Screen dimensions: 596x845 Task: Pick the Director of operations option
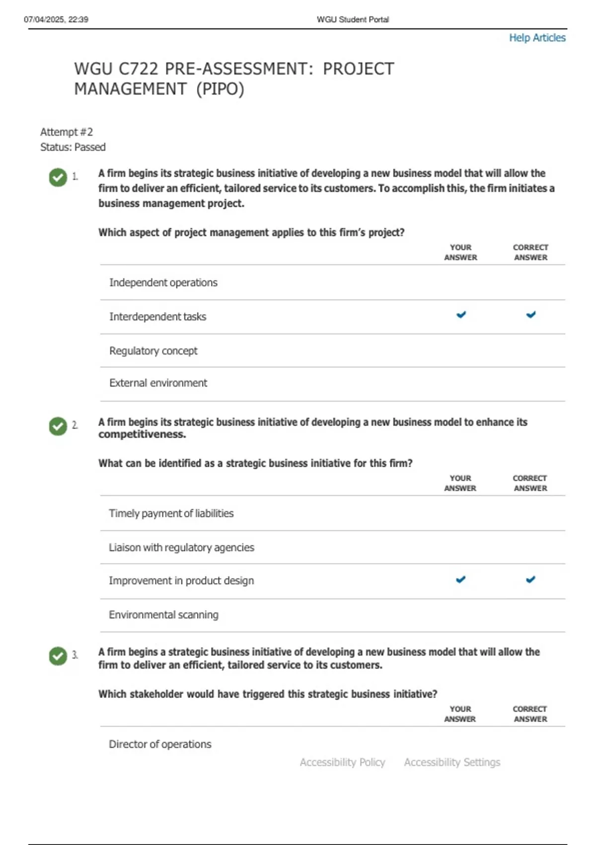click(160, 744)
